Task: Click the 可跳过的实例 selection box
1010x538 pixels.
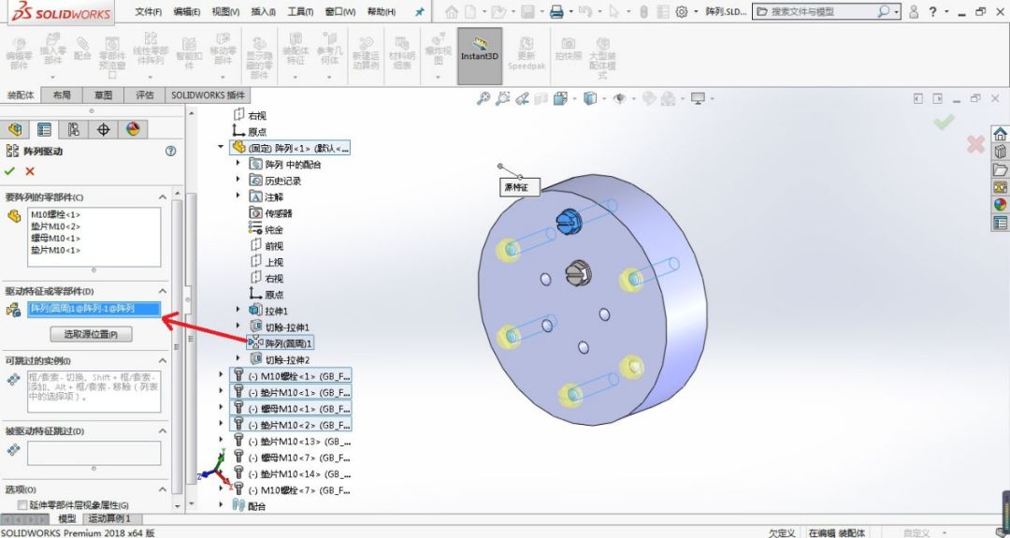Action: coord(94,392)
